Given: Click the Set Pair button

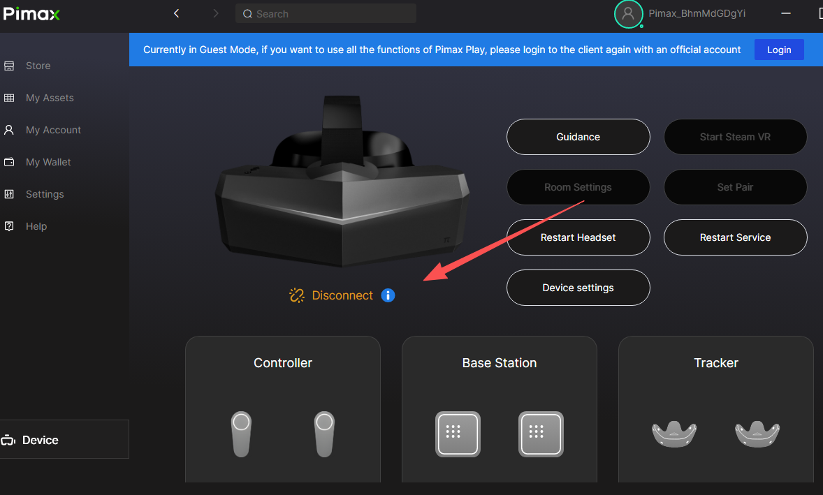Looking at the screenshot, I should click(x=735, y=187).
